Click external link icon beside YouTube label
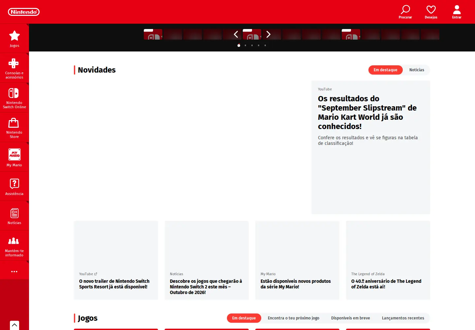The width and height of the screenshot is (475, 330). [96, 274]
